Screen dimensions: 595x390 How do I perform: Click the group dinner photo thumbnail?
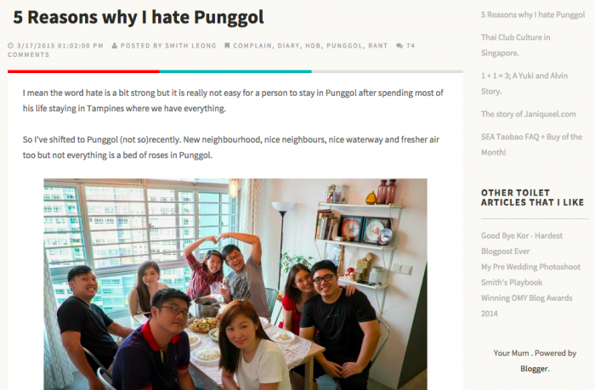tap(235, 284)
